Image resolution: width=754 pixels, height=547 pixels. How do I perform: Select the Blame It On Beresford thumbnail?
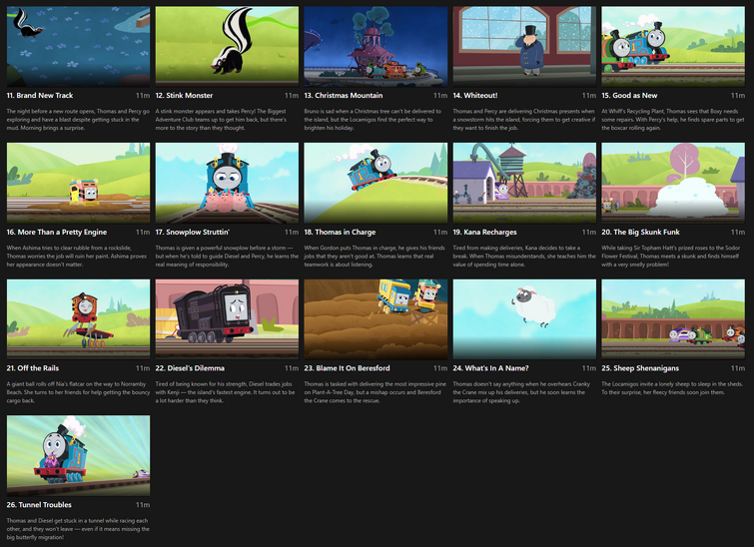point(376,319)
